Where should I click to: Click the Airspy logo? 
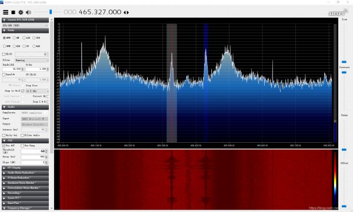(338, 13)
